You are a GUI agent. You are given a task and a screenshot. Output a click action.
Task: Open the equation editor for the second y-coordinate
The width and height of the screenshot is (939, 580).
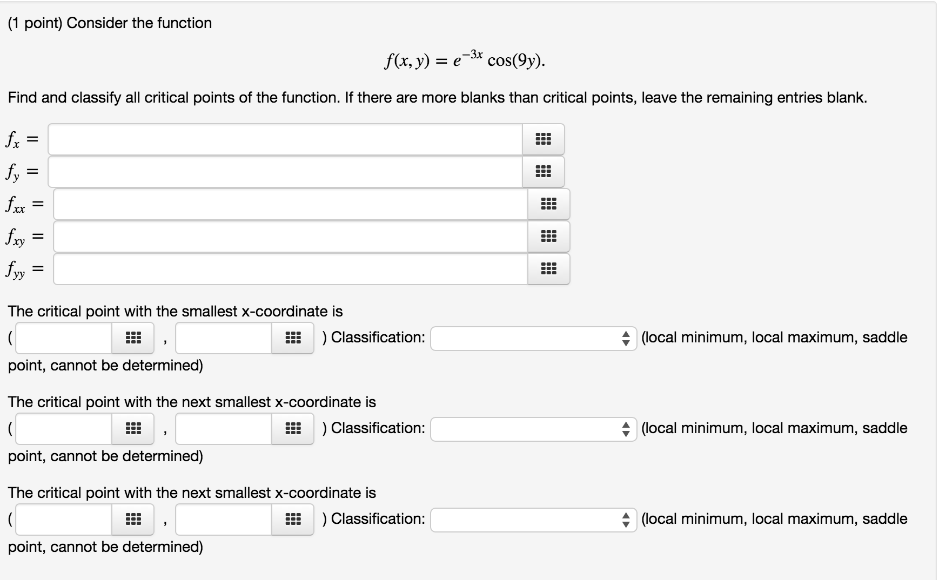[292, 428]
